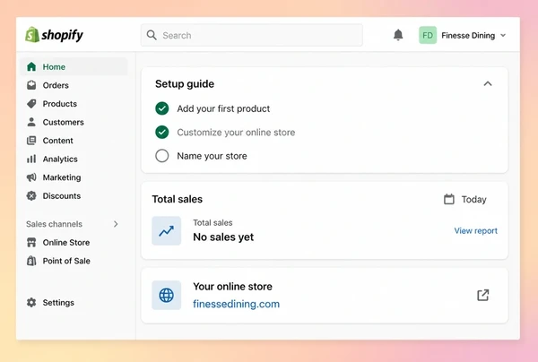Click the globe icon for online store
This screenshot has width=538, height=362.
(x=167, y=295)
